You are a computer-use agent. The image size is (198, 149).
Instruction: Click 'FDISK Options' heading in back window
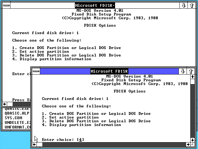[100, 25]
